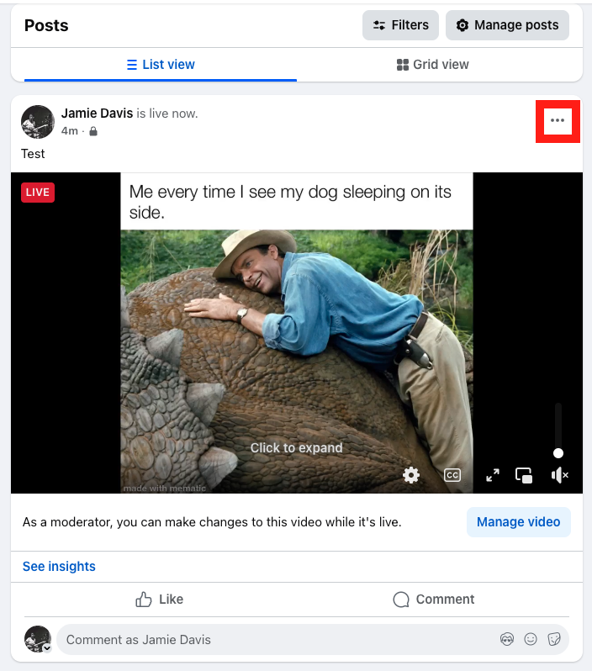This screenshot has height=671, width=592.
Task: Open the post options three-dots menu
Action: coord(558,121)
